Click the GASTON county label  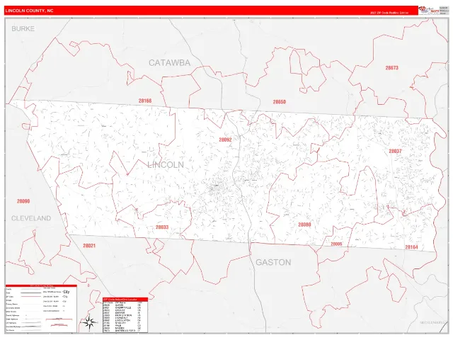(273, 262)
